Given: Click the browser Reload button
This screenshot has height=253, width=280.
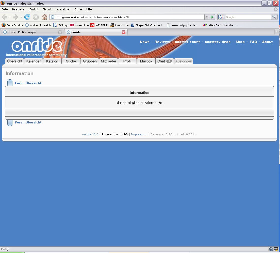Looking at the screenshot, I should tap(27, 17).
